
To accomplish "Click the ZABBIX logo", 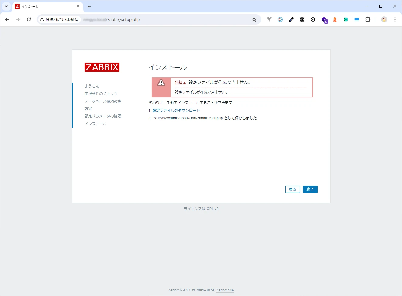I will click(102, 67).
